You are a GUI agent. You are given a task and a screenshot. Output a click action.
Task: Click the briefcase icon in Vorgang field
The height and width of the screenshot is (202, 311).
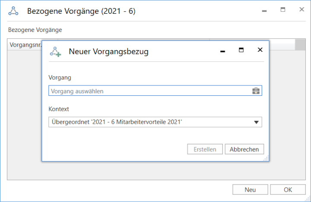(256, 91)
